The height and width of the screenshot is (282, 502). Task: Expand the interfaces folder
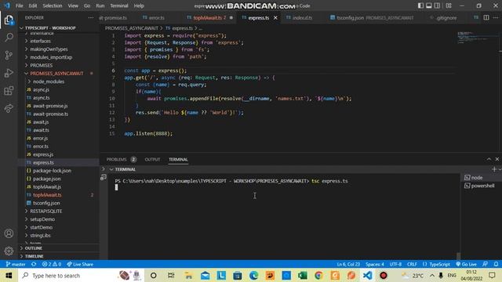coord(58,41)
